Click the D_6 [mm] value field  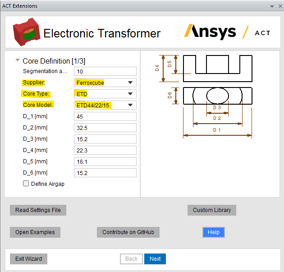pos(105,173)
